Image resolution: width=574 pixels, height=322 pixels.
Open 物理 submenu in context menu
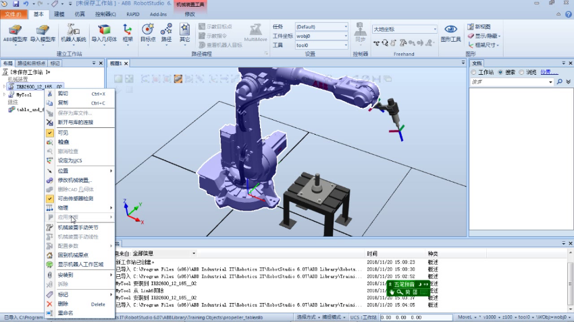point(80,207)
